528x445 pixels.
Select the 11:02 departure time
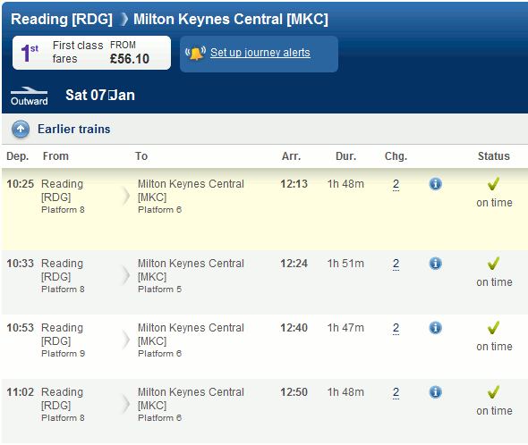(x=21, y=392)
